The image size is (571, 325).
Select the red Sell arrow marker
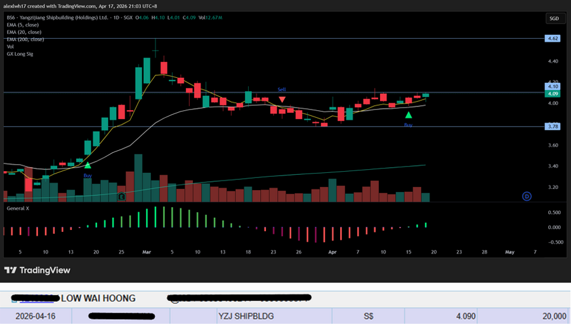282,99
